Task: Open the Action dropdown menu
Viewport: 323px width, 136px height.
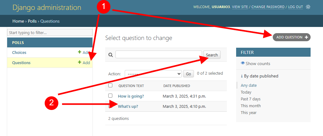Action: click(x=153, y=74)
